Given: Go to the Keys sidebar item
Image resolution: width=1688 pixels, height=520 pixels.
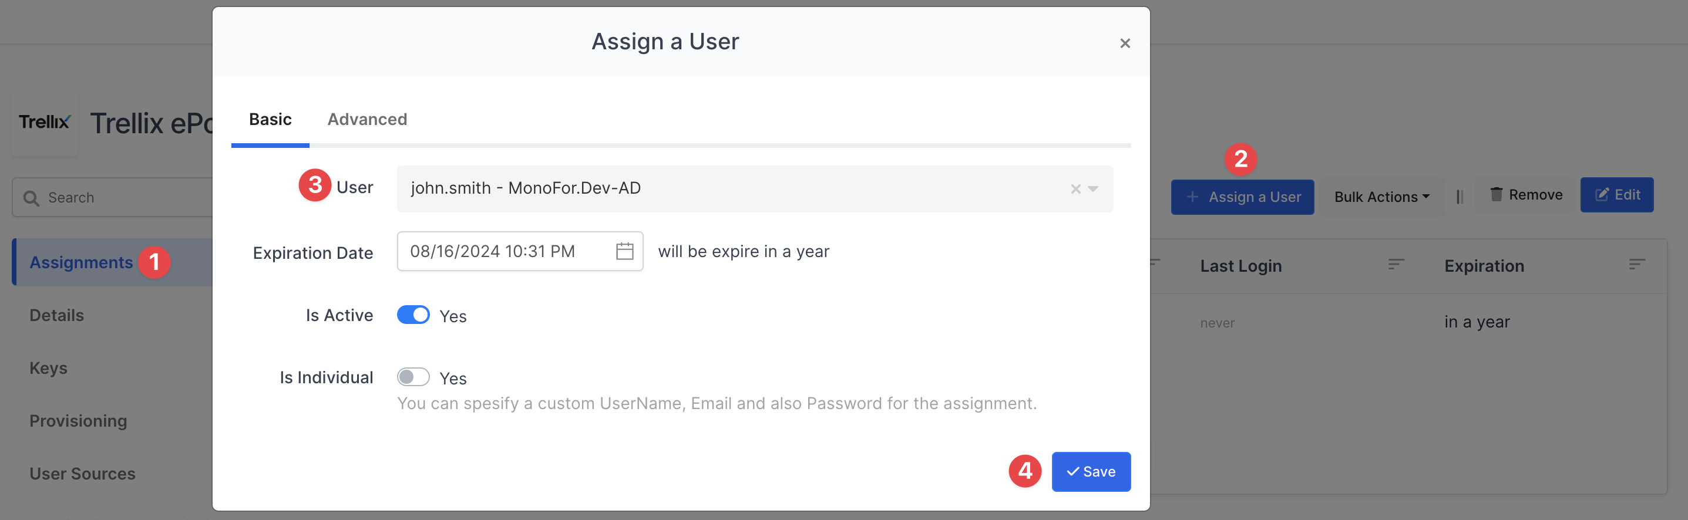Looking at the screenshot, I should coord(49,368).
